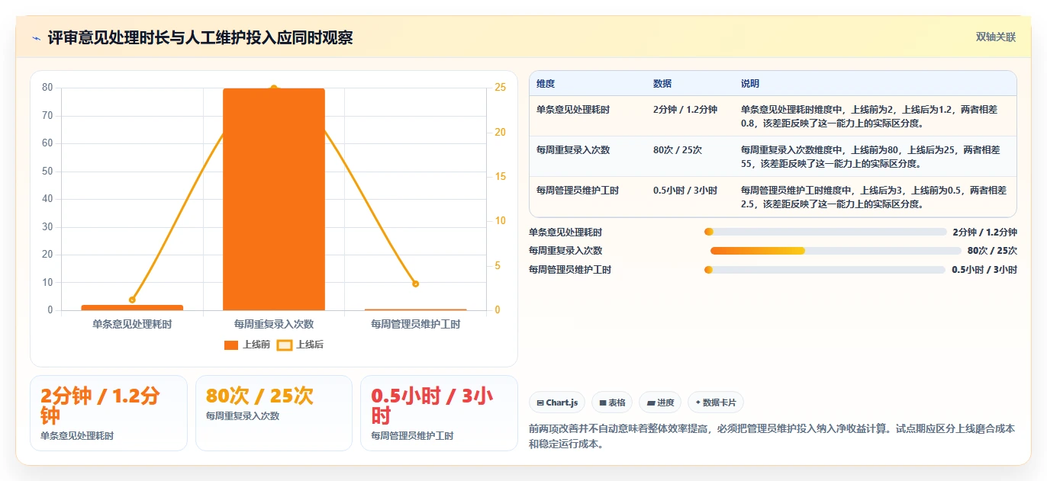The width and height of the screenshot is (1047, 481).
Task: Click the 说明 column header
Action: (750, 84)
